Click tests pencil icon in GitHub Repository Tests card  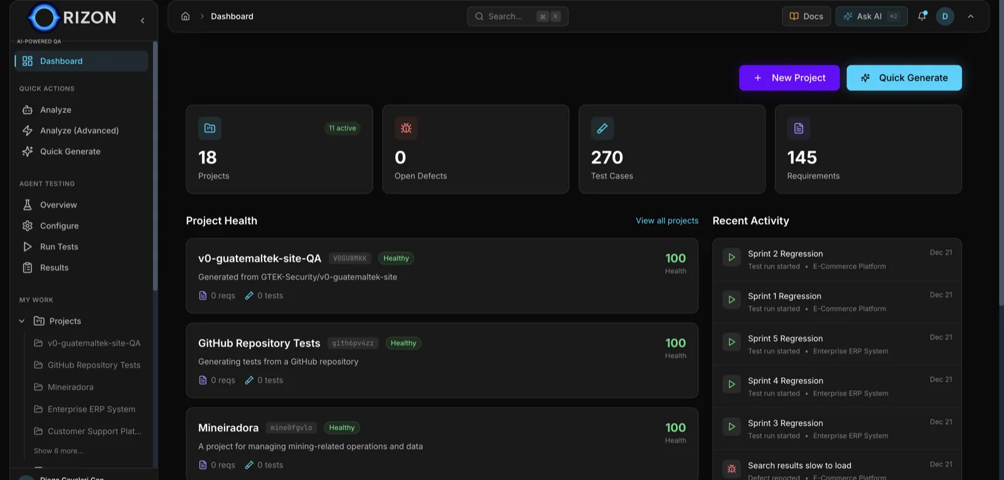click(x=249, y=380)
